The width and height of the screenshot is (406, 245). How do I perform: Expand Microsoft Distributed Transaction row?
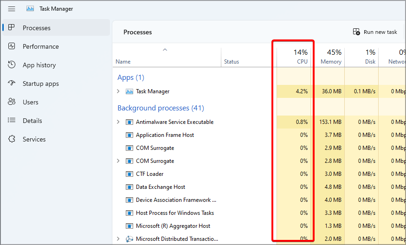click(118, 239)
